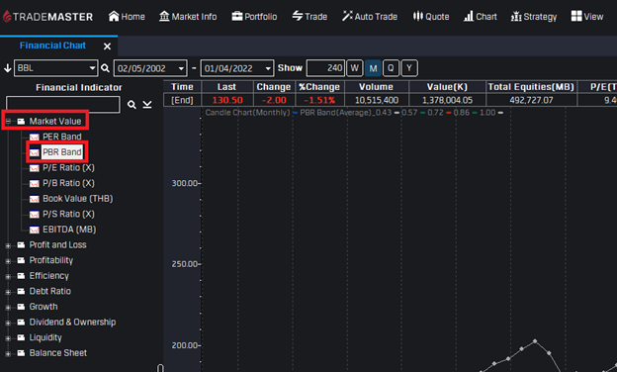This screenshot has height=372, width=617.
Task: Click the Last price value 130.50
Action: [x=227, y=100]
